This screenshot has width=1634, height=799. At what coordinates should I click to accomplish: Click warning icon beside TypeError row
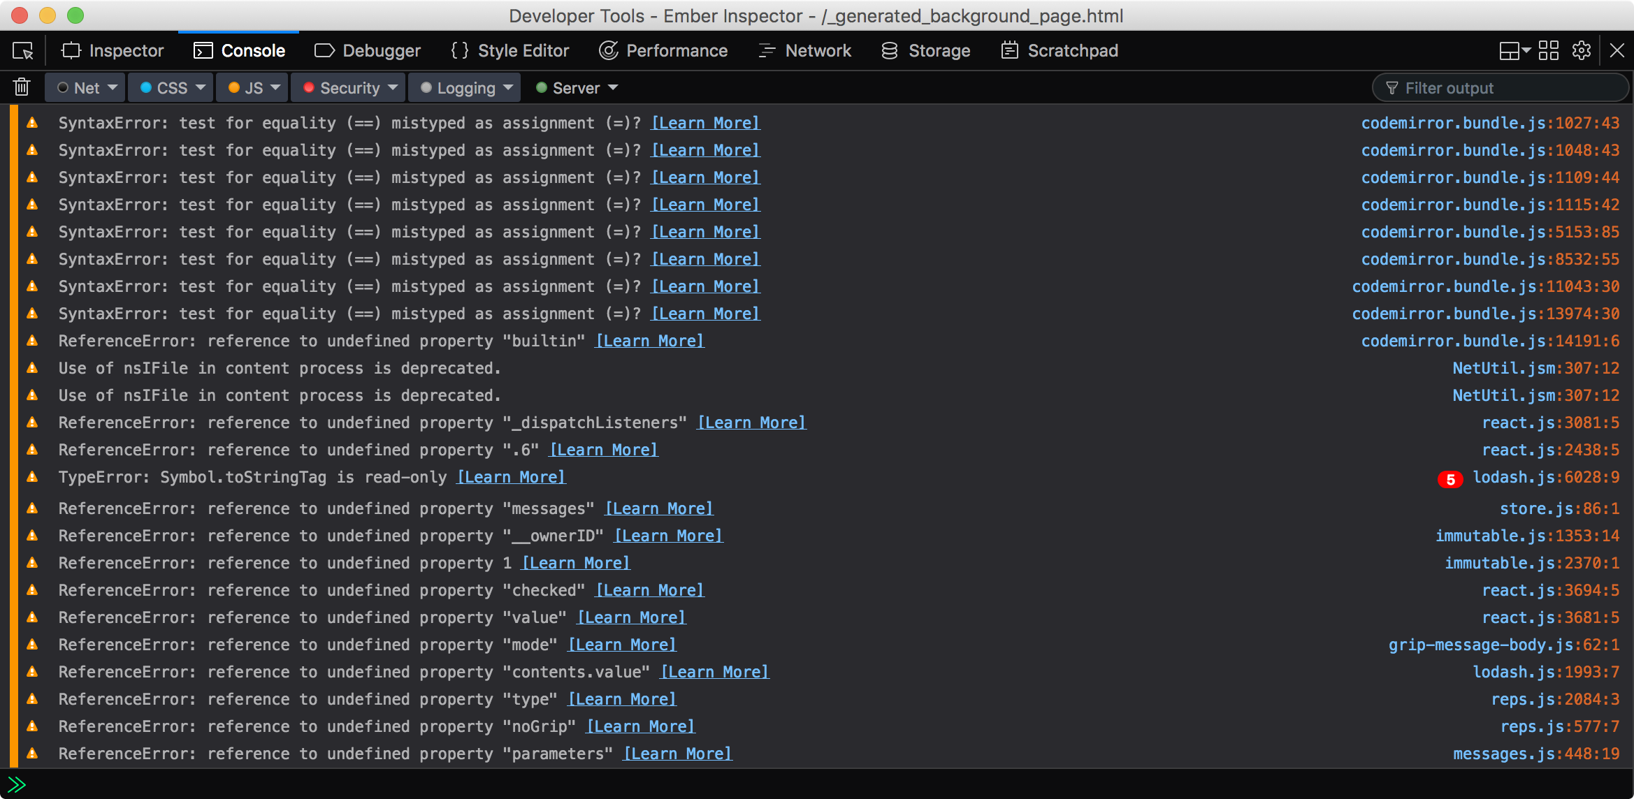[32, 476]
